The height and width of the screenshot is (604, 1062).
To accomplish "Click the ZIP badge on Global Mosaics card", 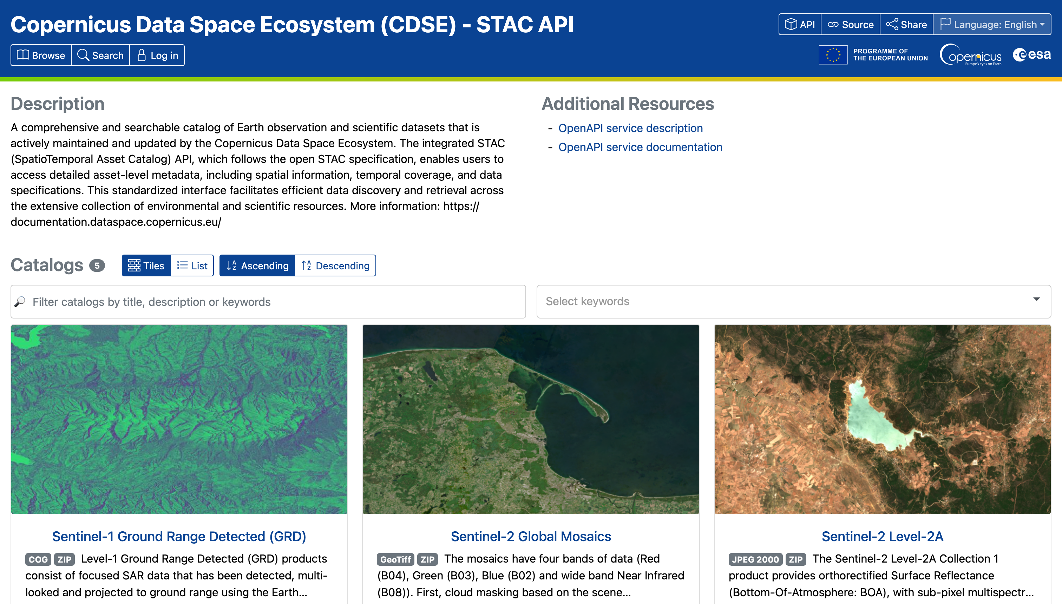I will pyautogui.click(x=428, y=559).
